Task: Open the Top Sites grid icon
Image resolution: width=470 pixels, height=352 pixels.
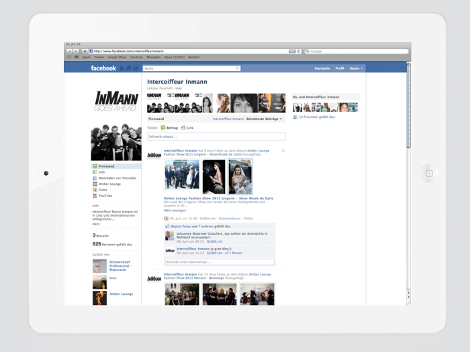Action: [77, 57]
